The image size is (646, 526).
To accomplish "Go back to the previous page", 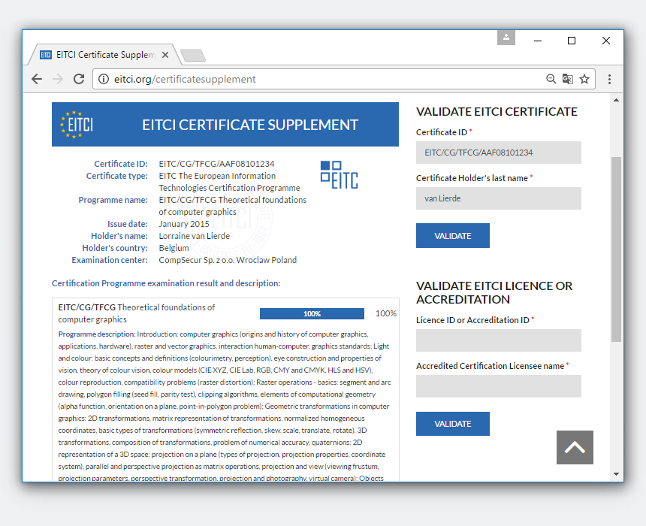I will [37, 79].
